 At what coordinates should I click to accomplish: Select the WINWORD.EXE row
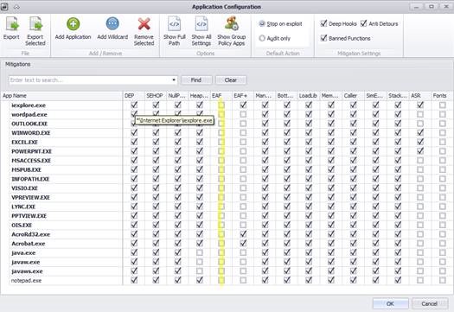click(231, 133)
